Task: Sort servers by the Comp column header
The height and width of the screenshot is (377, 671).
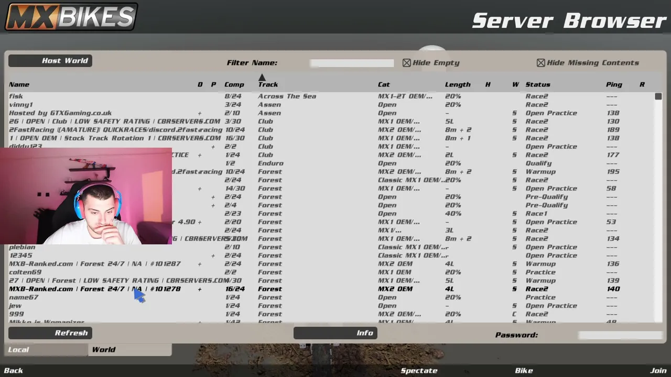Action: [234, 84]
